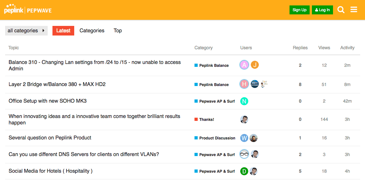Open Pepwave AP & Surf category on Social Media row
This screenshot has width=365, height=181.
click(x=215, y=171)
